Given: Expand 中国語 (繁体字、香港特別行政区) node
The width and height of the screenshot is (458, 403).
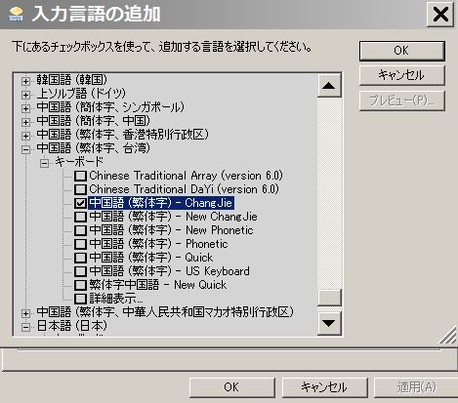Looking at the screenshot, I should coord(25,136).
